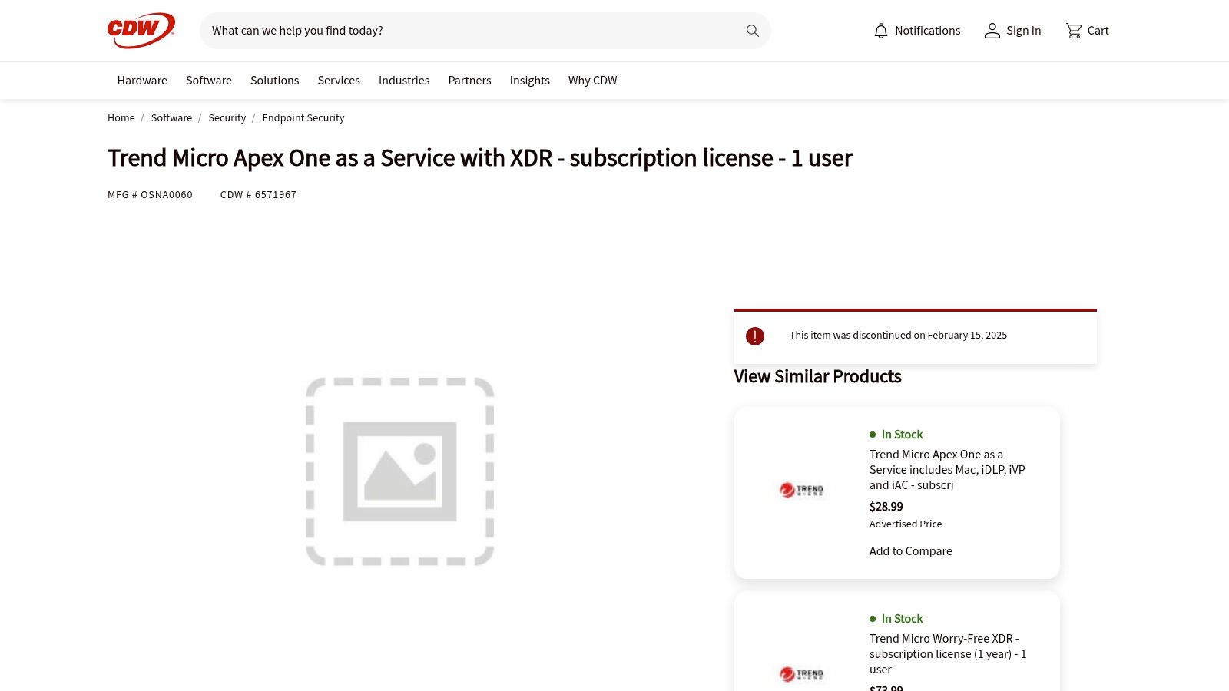Go to Home breadcrumb
The image size is (1229, 691).
point(121,118)
